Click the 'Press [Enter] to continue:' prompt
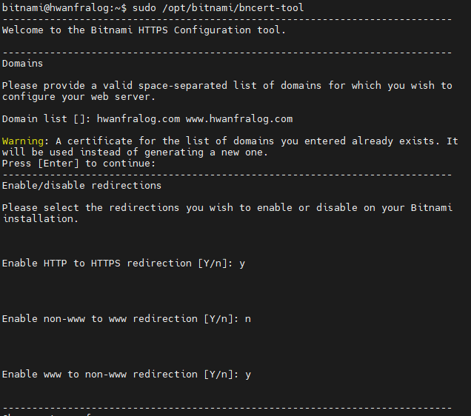Screen dimensions: 471x416 tap(78, 164)
